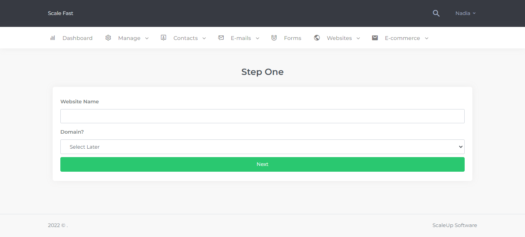This screenshot has height=237, width=525.
Task: Click the Websites globe icon
Action: [317, 38]
